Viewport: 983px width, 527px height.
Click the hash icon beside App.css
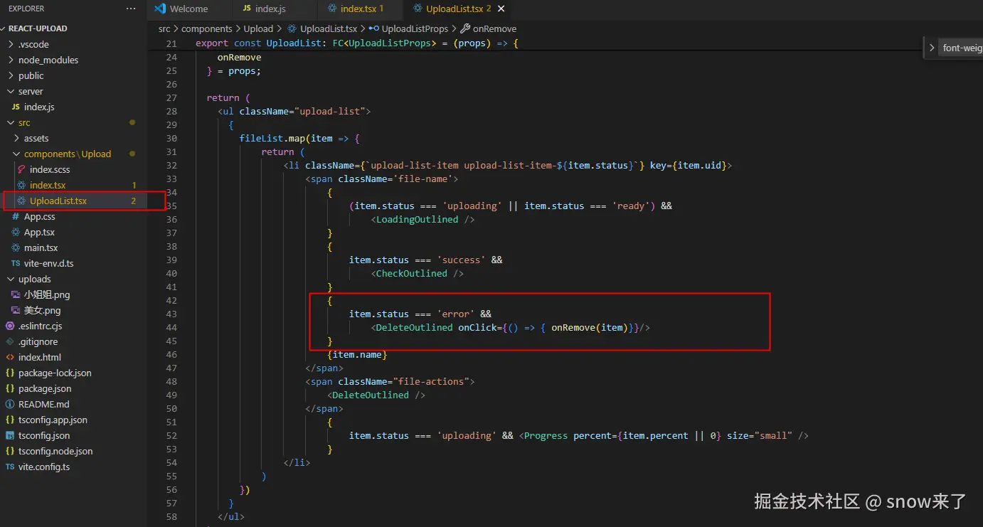[x=16, y=216]
